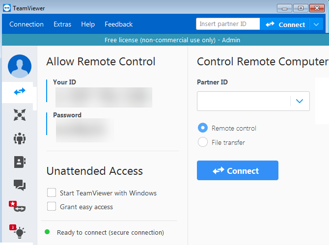Check the Grant easy access box
The width and height of the screenshot is (329, 245).
(52, 207)
